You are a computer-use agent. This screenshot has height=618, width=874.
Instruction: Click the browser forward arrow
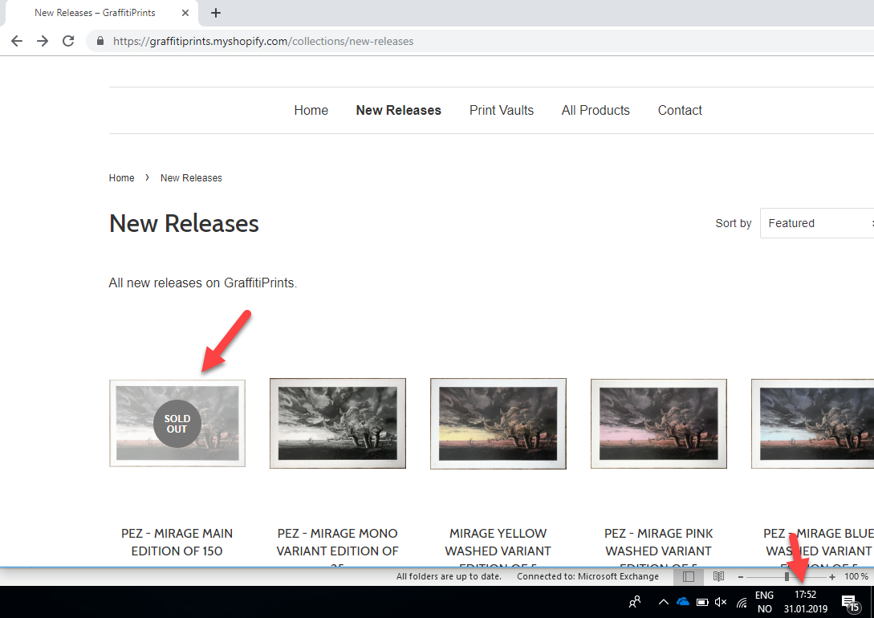tap(43, 41)
